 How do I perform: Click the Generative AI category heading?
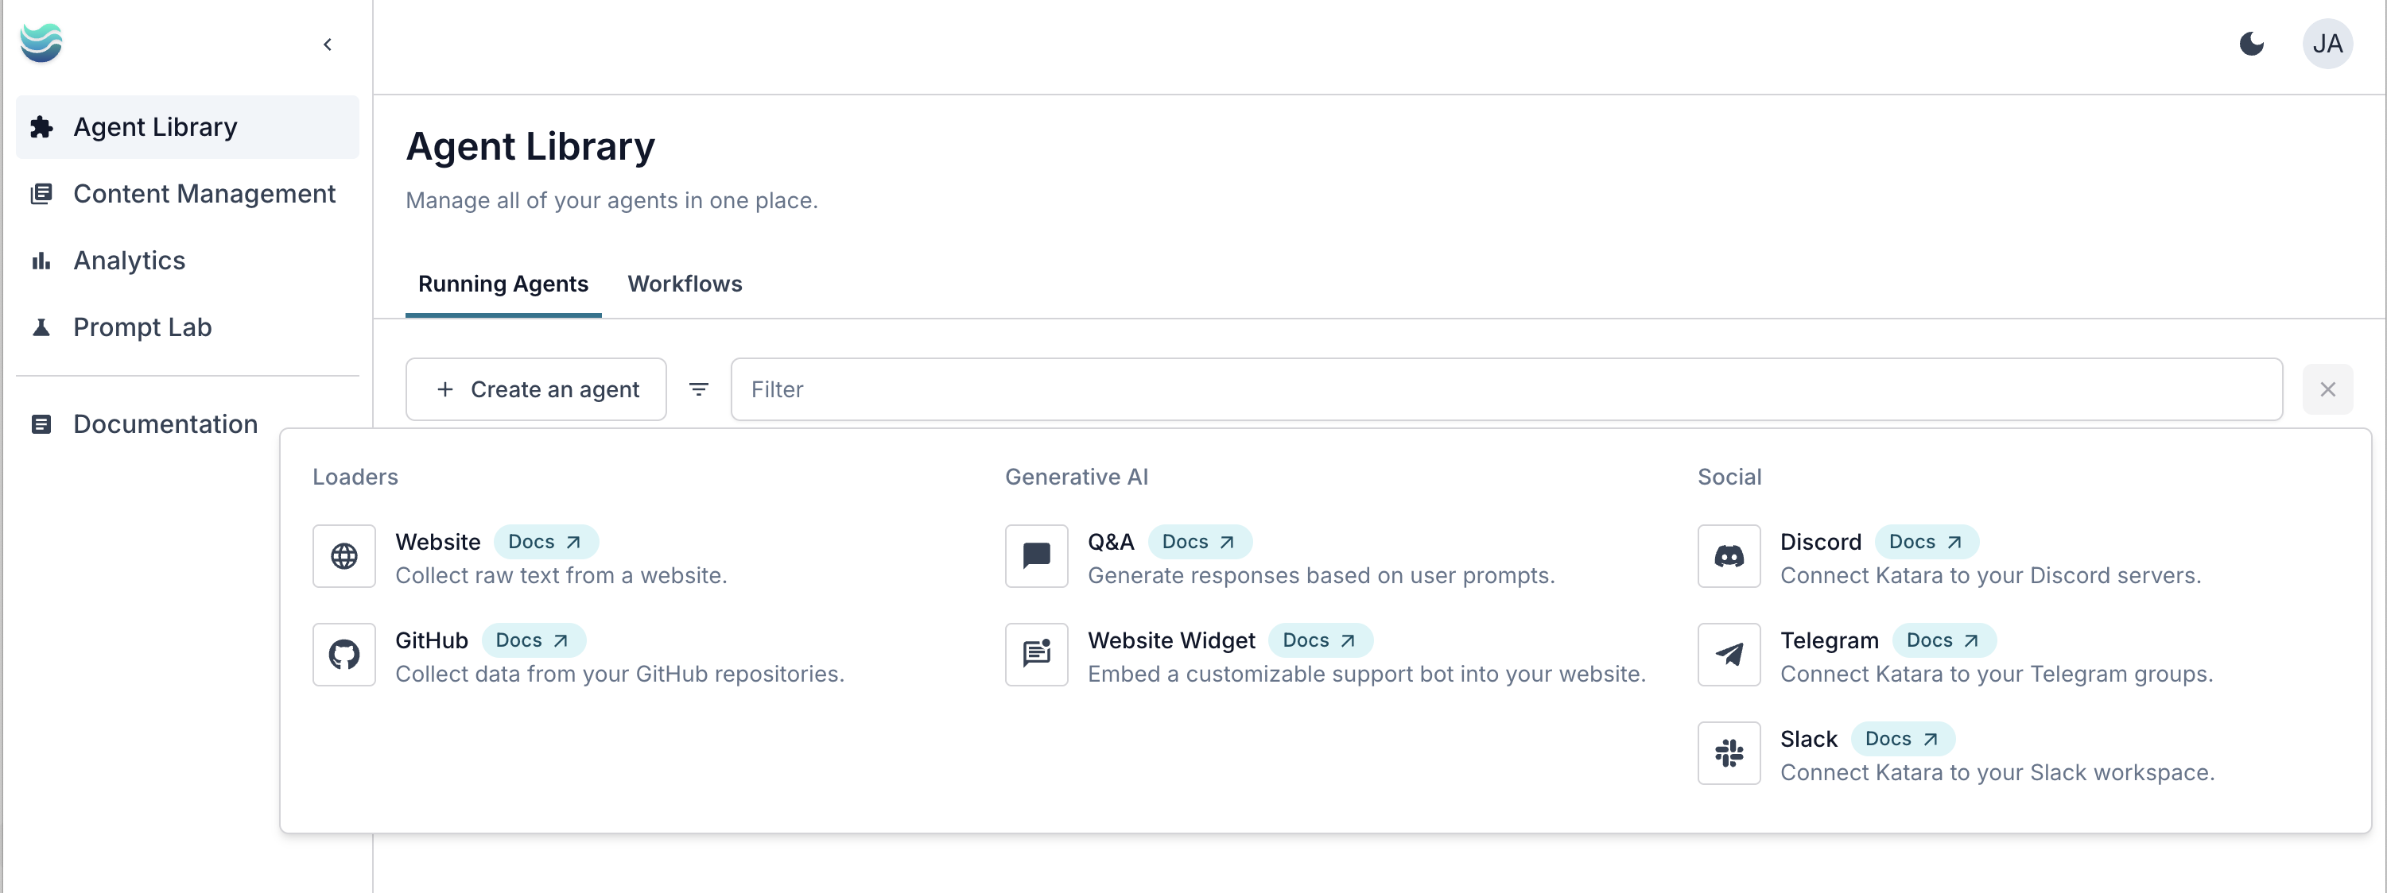point(1077,477)
